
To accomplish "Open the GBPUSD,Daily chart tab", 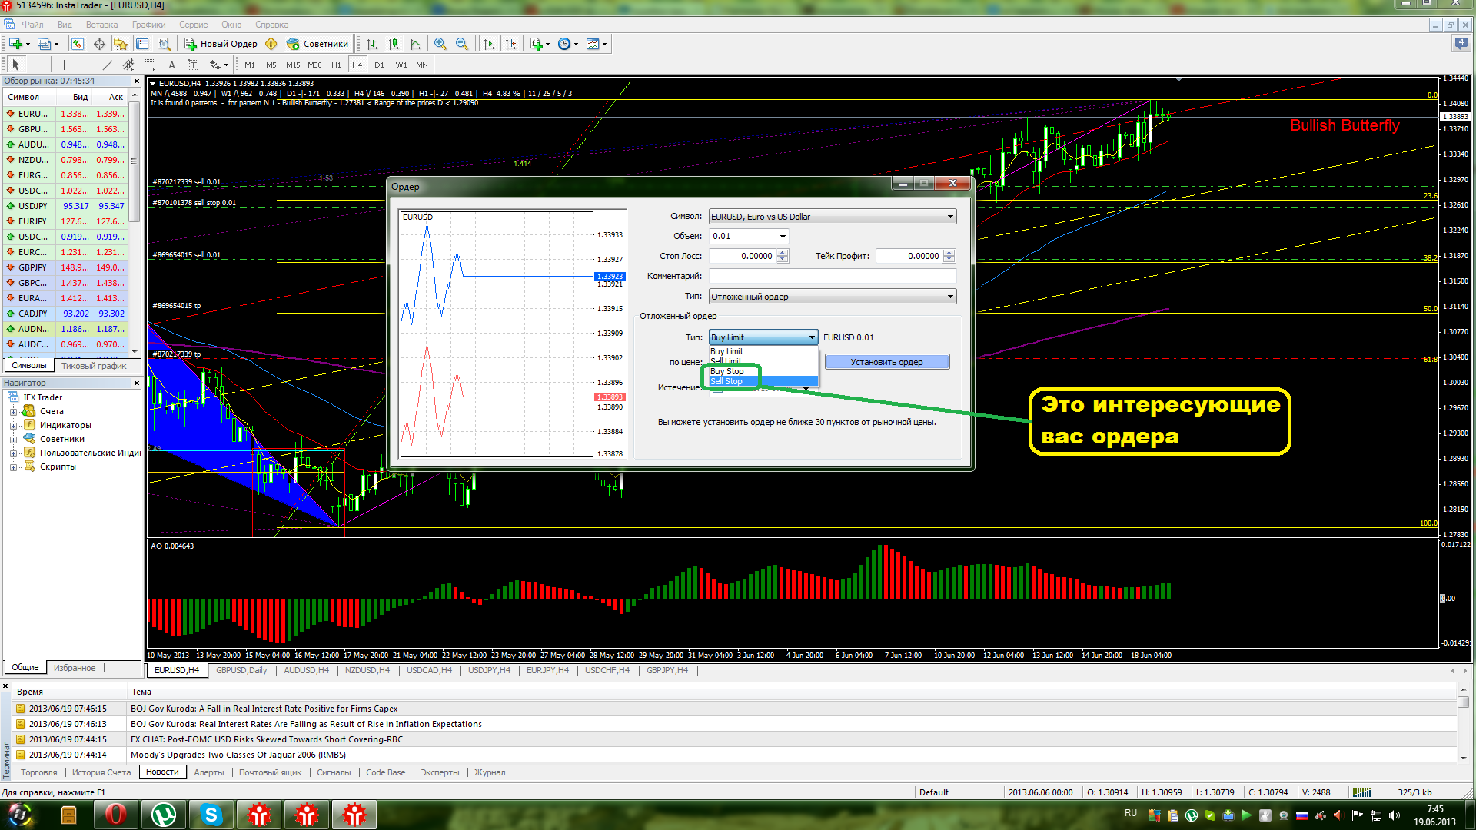I will pos(241,670).
